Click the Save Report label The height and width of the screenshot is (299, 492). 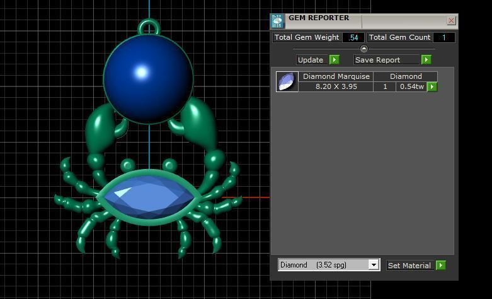pyautogui.click(x=387, y=60)
